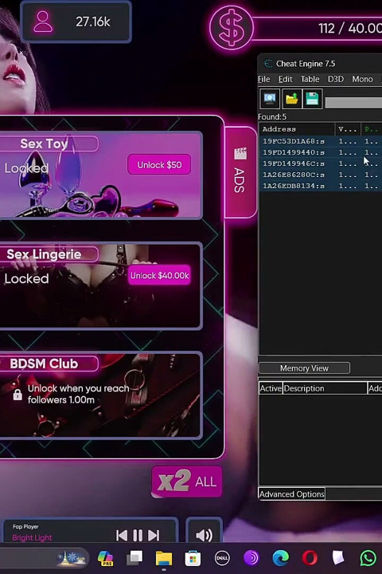382x574 pixels.
Task: Select address 19FC53D1A68 row
Action: (x=321, y=141)
